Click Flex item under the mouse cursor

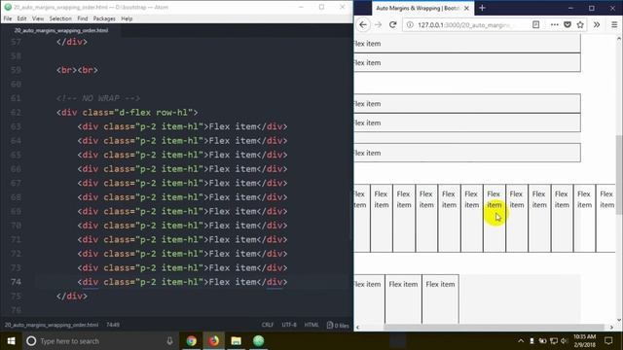pos(494,218)
